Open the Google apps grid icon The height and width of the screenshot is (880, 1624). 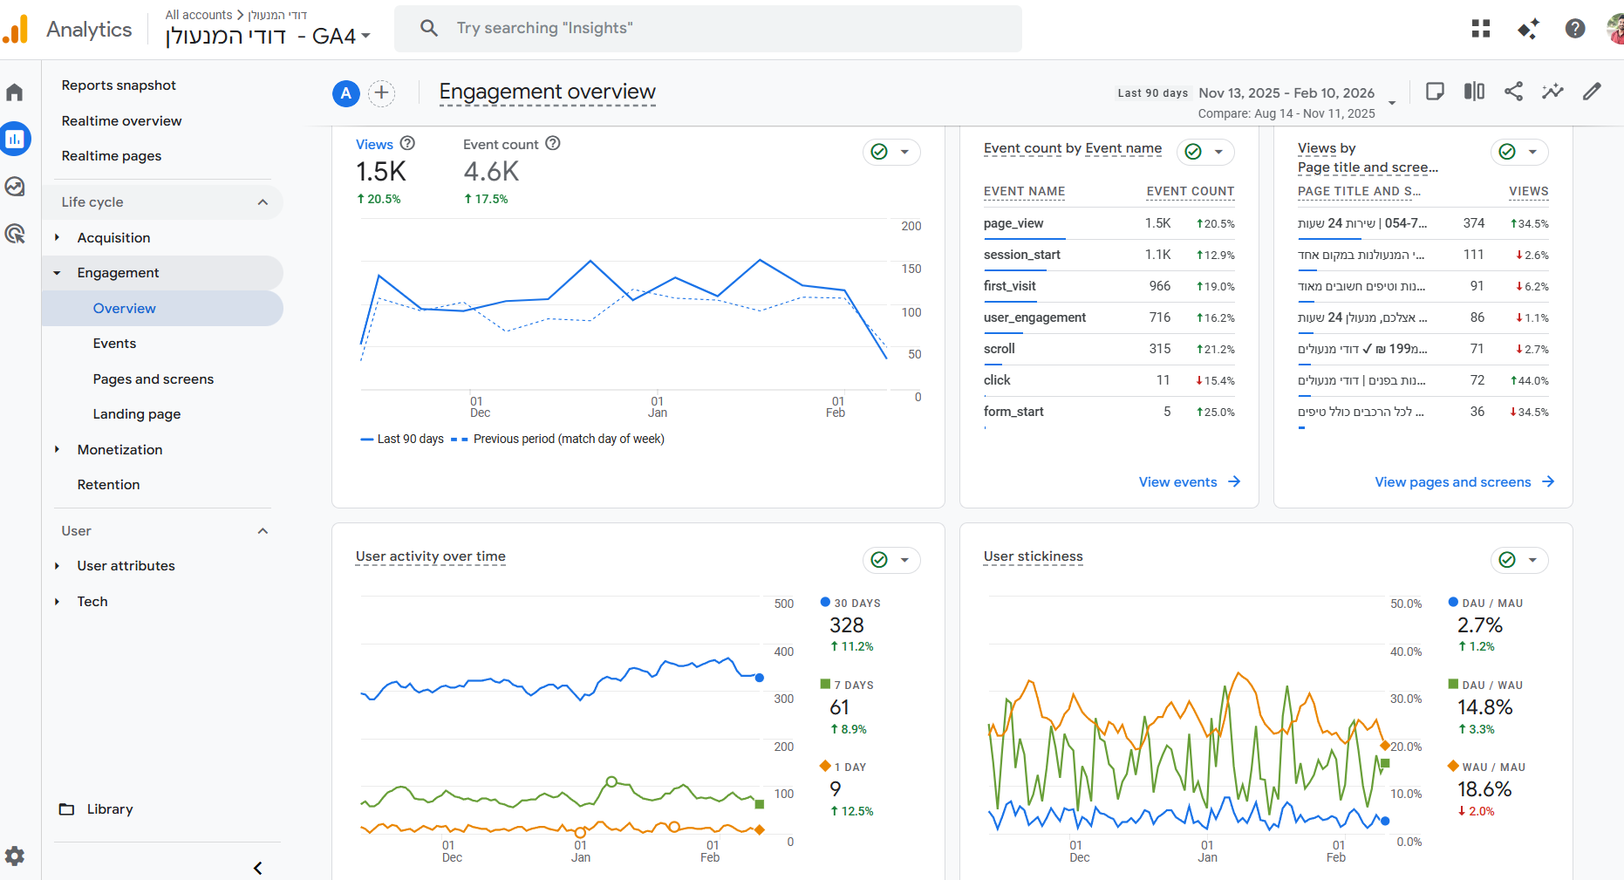click(1480, 29)
